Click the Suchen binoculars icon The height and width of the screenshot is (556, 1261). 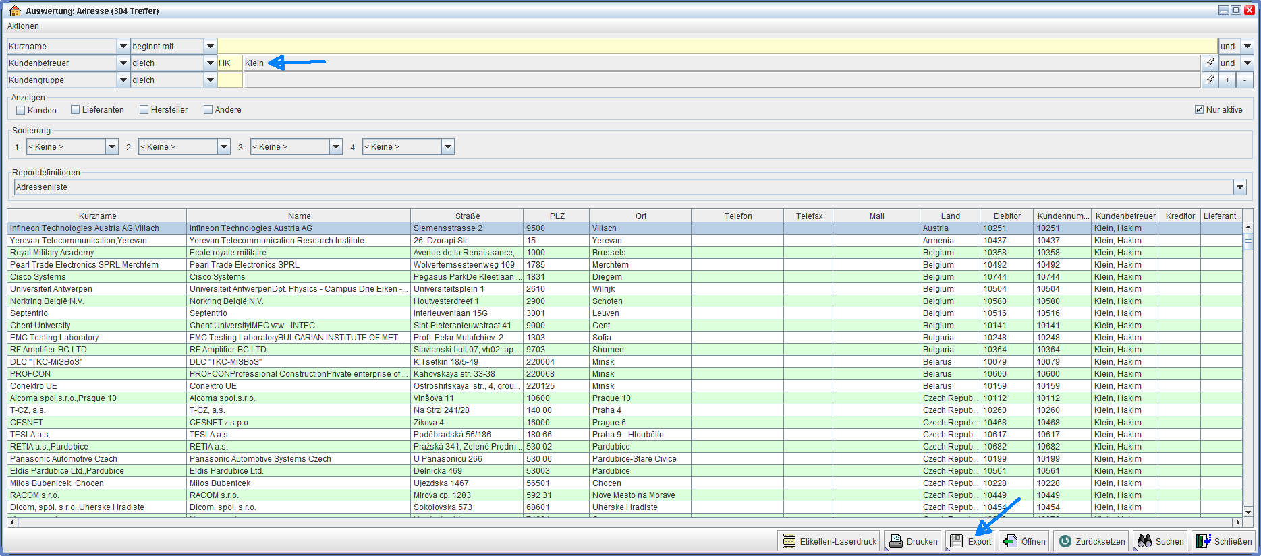[x=1144, y=541]
